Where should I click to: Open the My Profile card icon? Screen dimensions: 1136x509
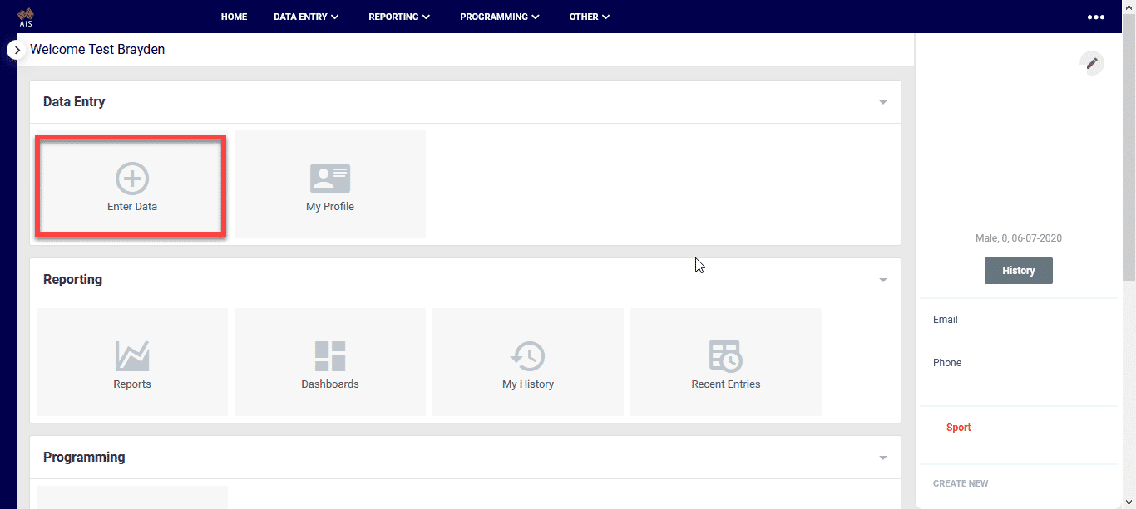pyautogui.click(x=330, y=179)
